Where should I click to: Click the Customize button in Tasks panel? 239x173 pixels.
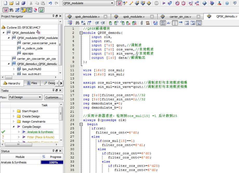[54, 97]
